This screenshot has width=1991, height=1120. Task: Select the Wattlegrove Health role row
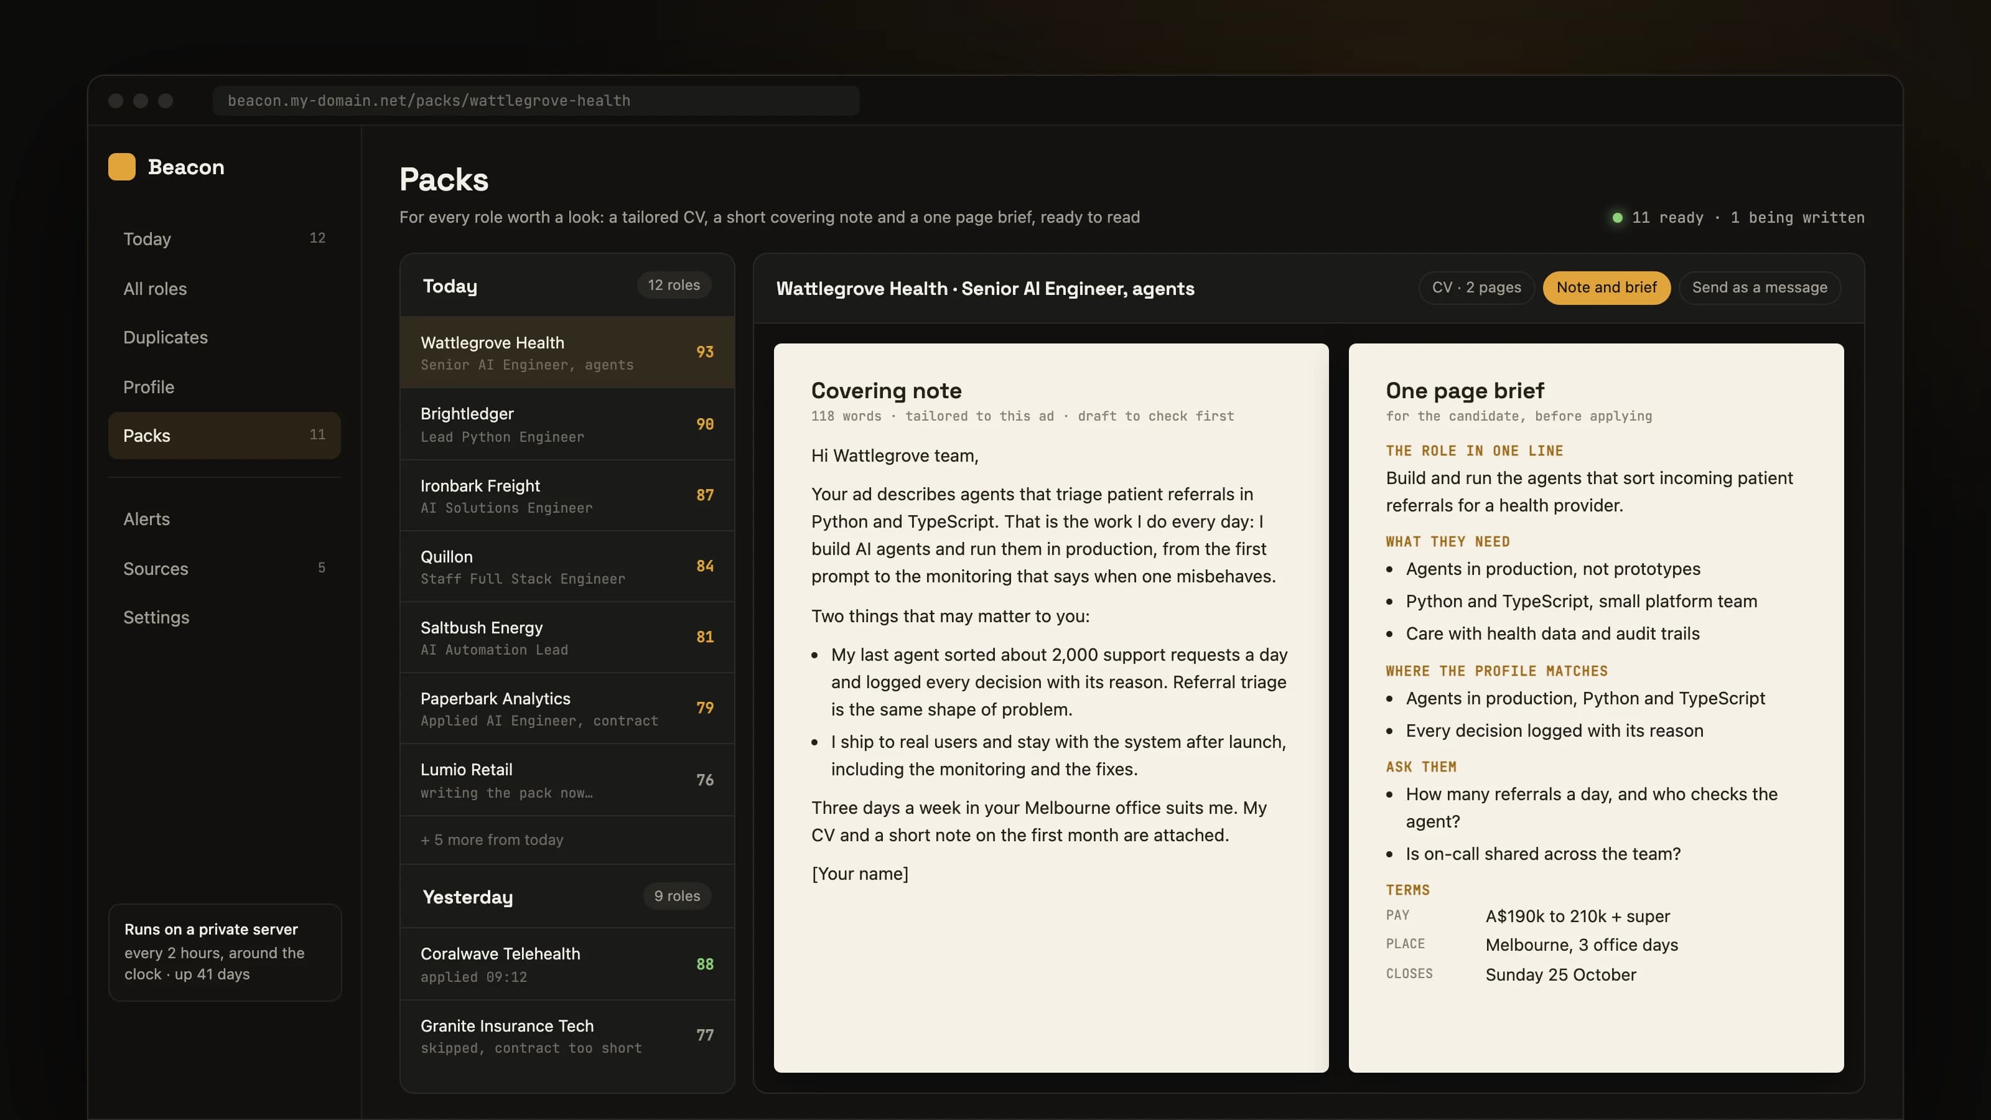pyautogui.click(x=567, y=352)
